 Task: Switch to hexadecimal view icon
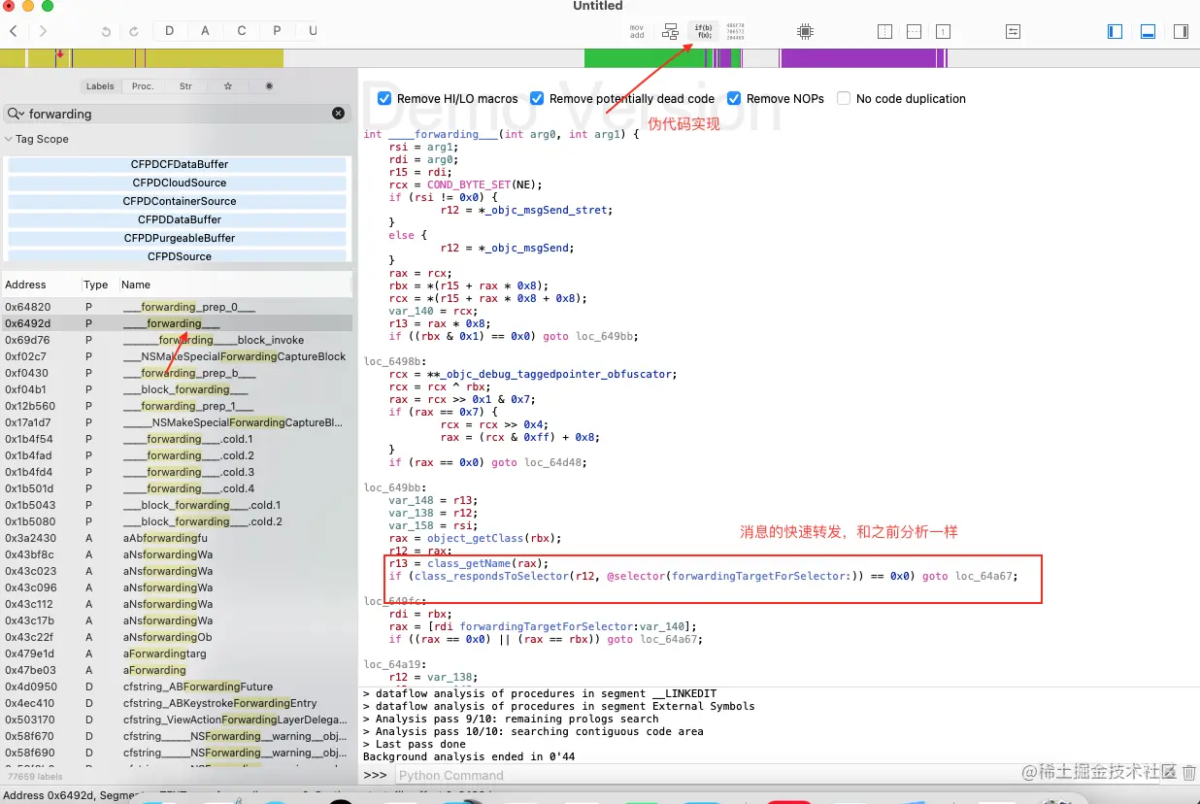click(x=736, y=31)
